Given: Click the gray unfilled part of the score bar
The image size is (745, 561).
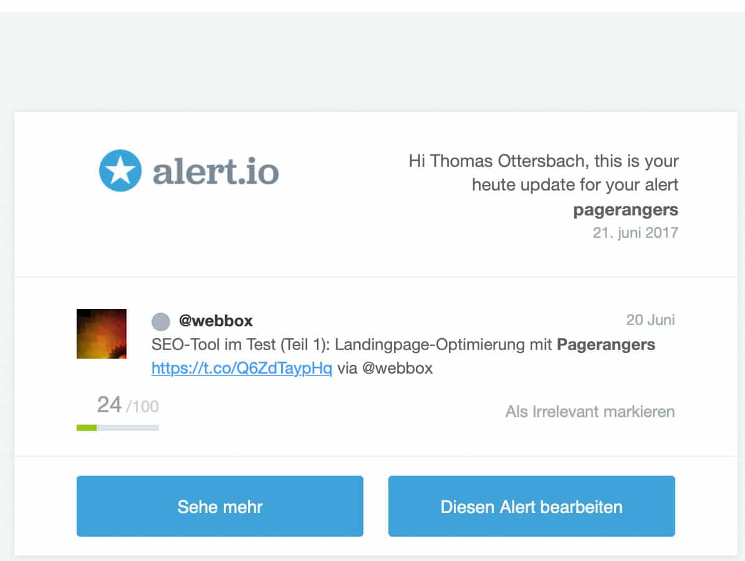Looking at the screenshot, I should (128, 428).
